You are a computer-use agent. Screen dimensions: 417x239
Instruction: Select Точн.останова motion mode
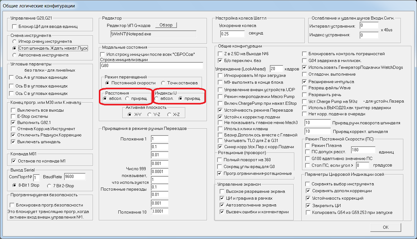pyautogui.click(x=163, y=83)
